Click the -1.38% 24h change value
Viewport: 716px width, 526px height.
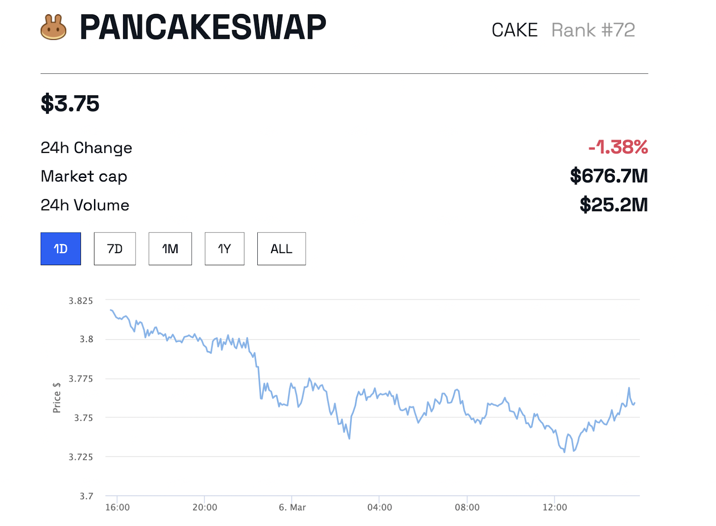618,147
